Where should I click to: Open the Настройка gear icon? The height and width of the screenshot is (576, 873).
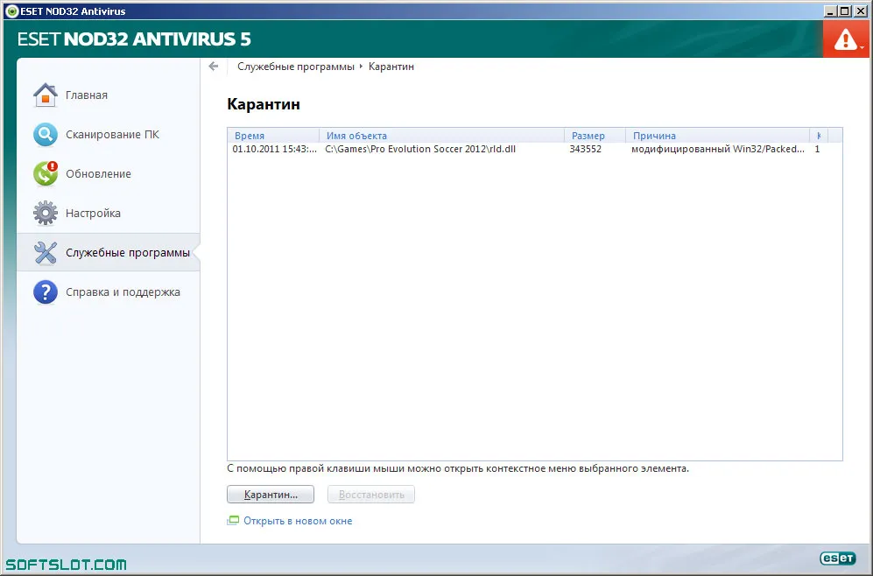pyautogui.click(x=46, y=213)
